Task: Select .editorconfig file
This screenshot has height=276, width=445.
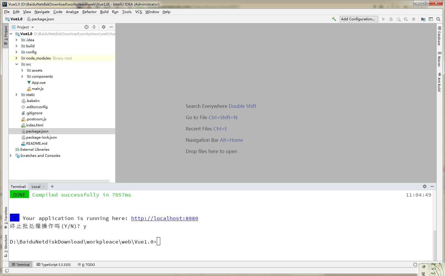Action: pyautogui.click(x=37, y=107)
